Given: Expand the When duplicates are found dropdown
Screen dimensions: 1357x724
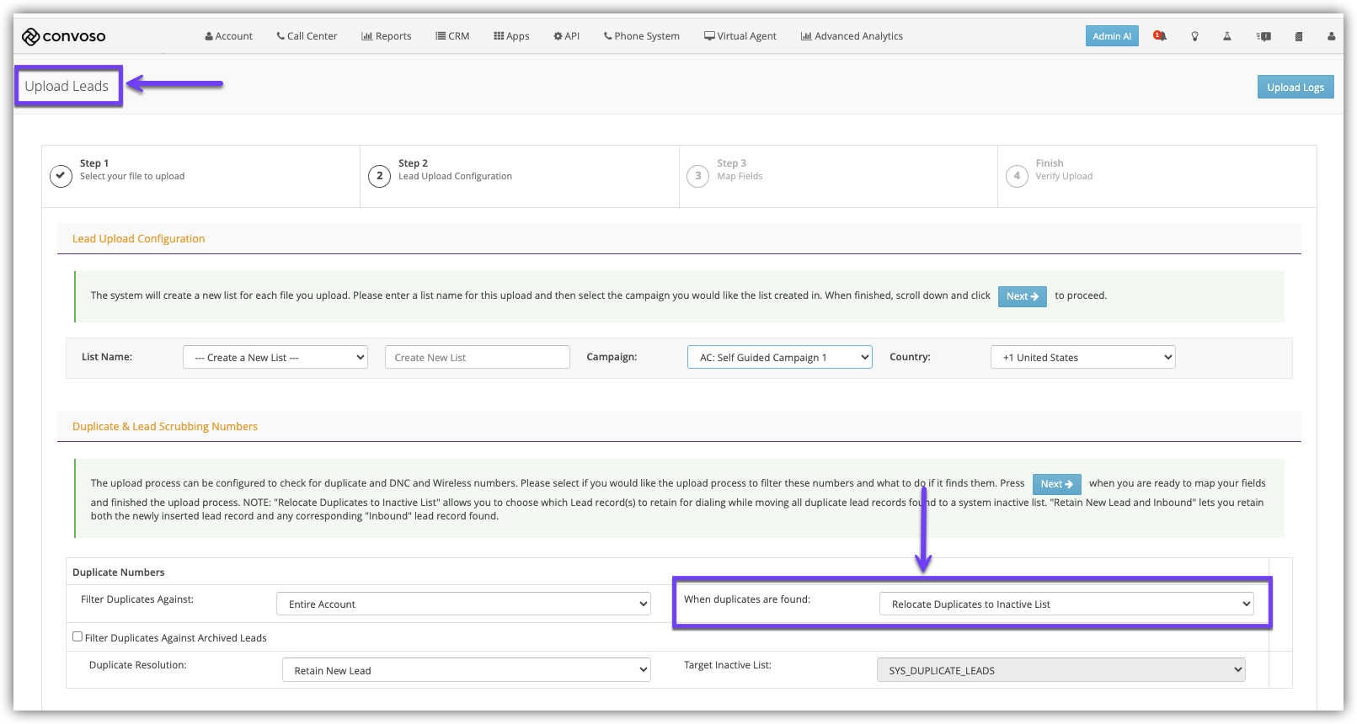Looking at the screenshot, I should click(1066, 604).
